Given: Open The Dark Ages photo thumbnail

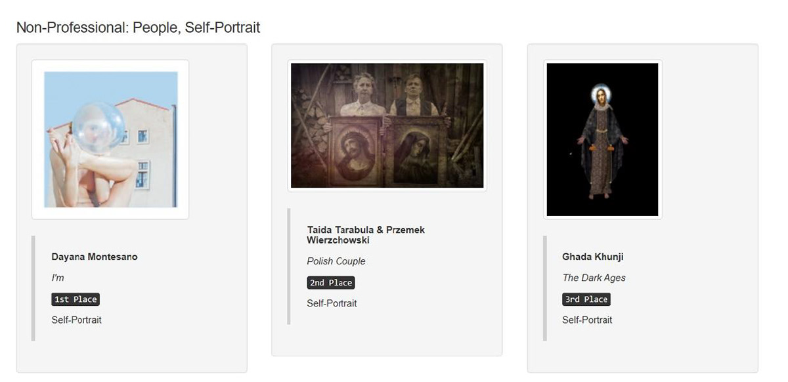Looking at the screenshot, I should (602, 139).
